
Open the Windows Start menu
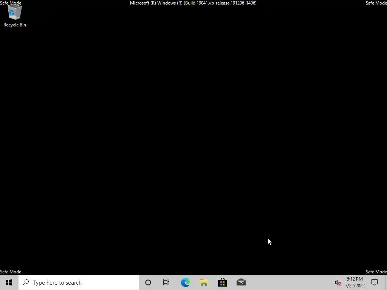9,282
